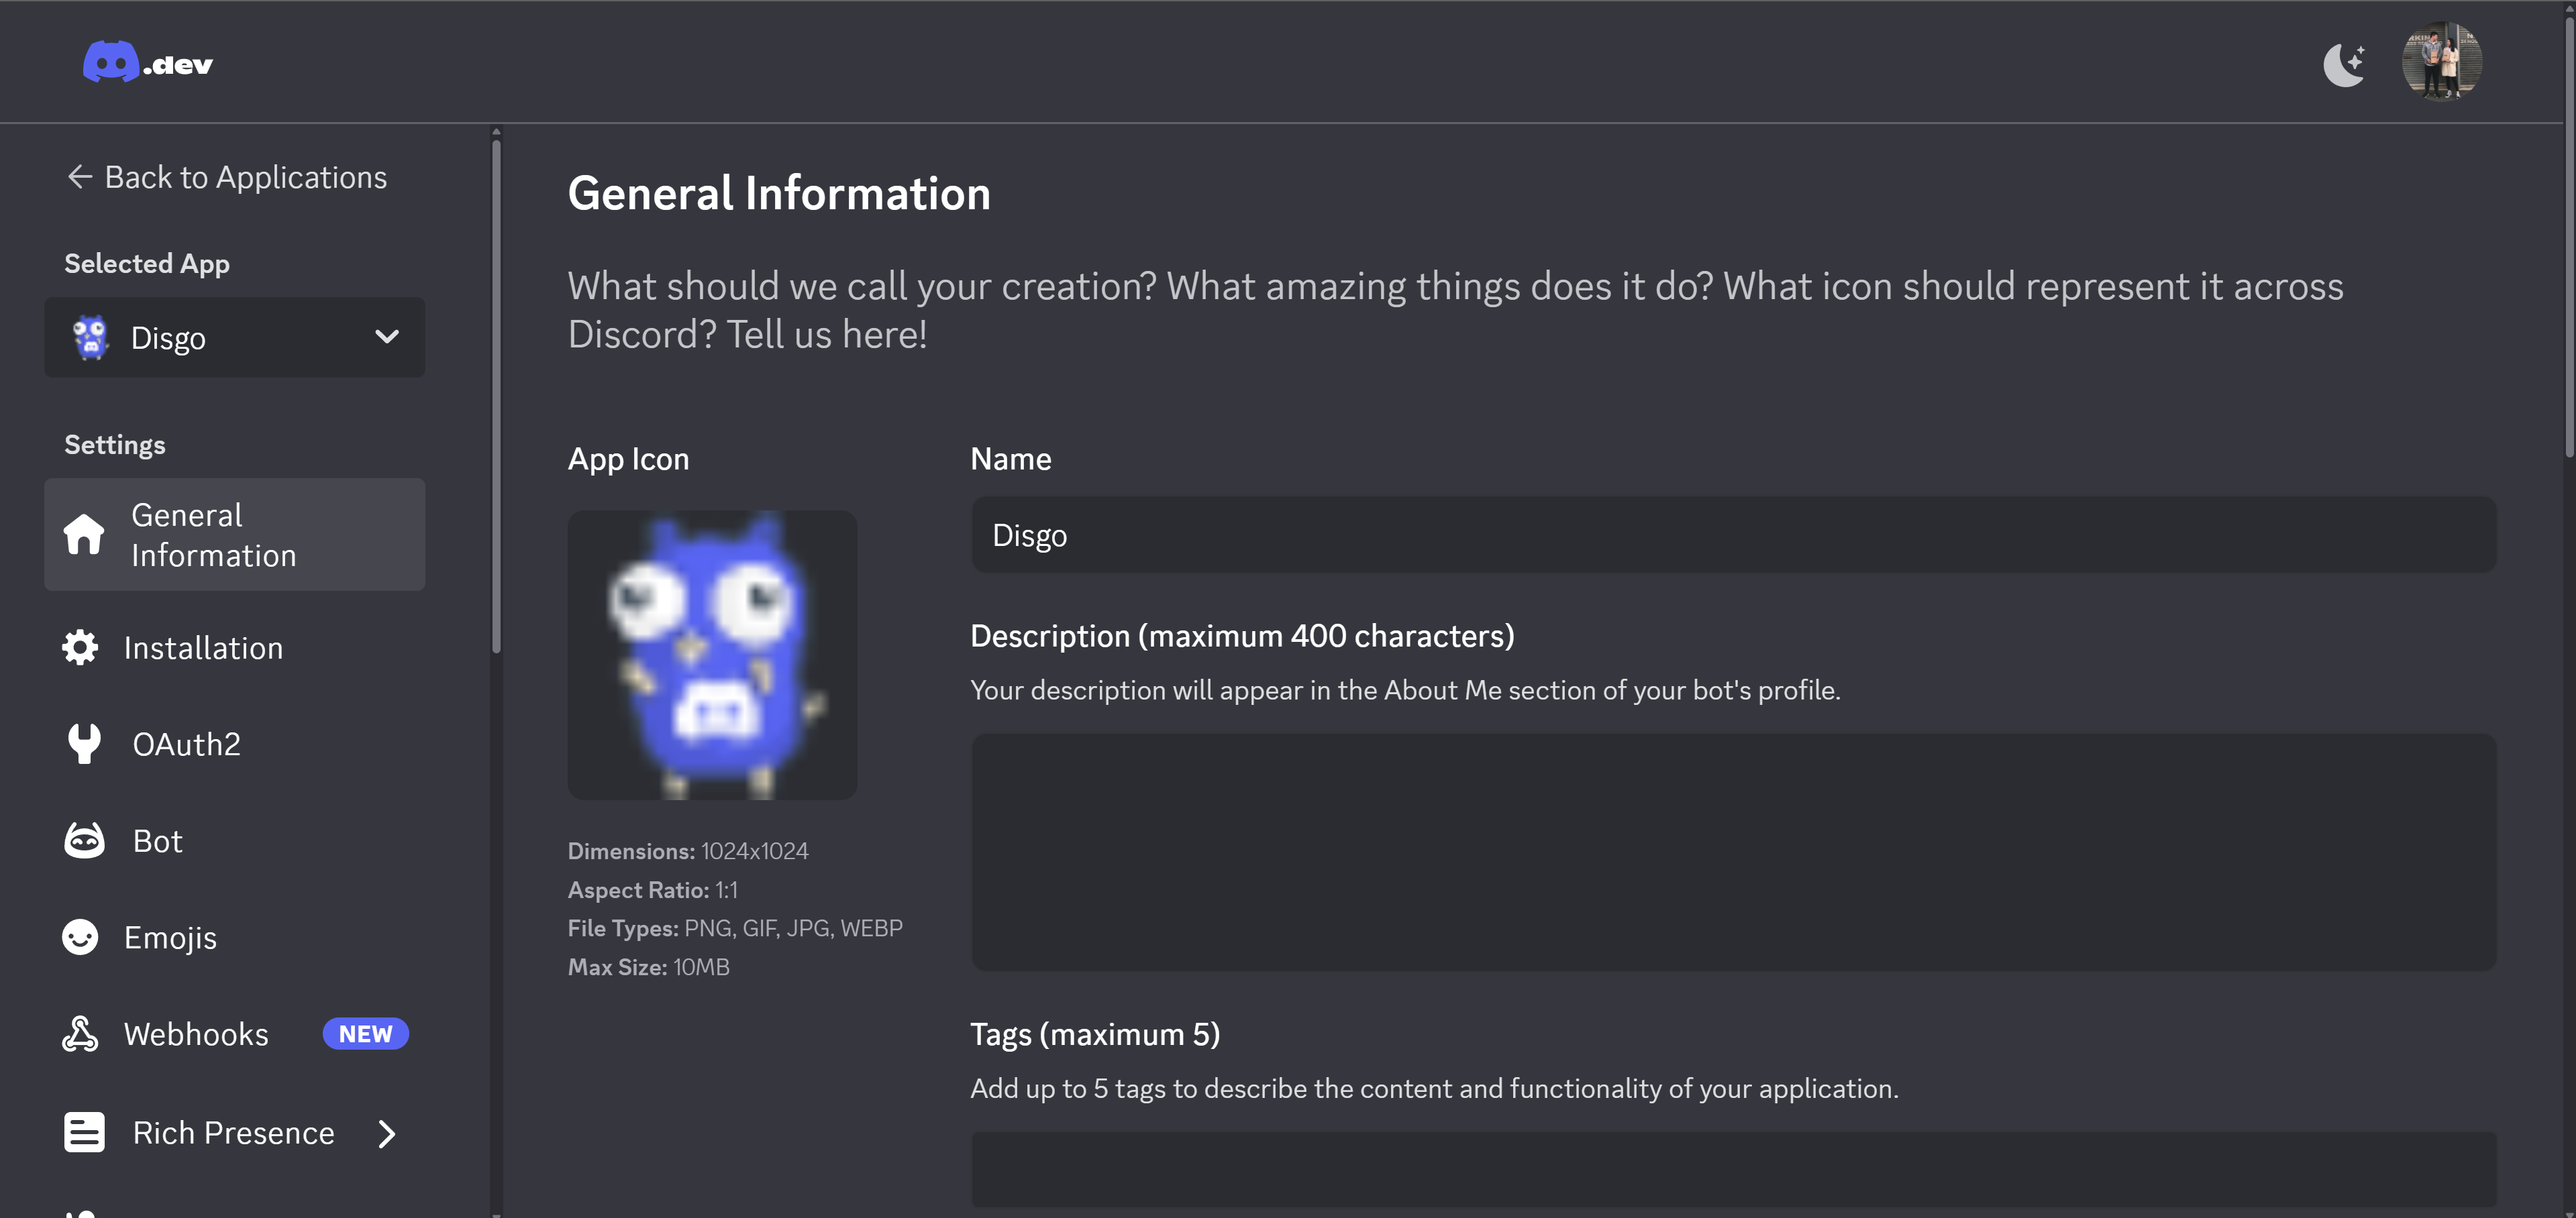2576x1218 pixels.
Task: Click the Webhooks icon in sidebar
Action: pos(80,1034)
